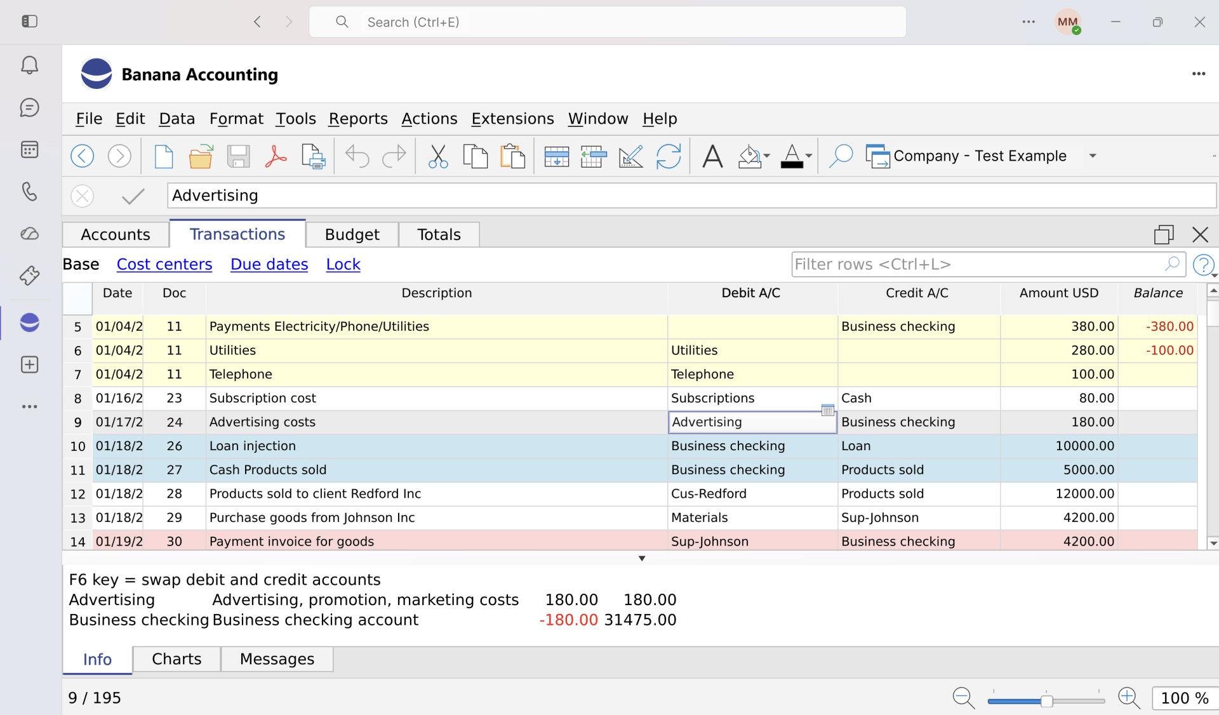Viewport: 1219px width, 715px height.
Task: Open a file with the folder icon
Action: tap(201, 156)
